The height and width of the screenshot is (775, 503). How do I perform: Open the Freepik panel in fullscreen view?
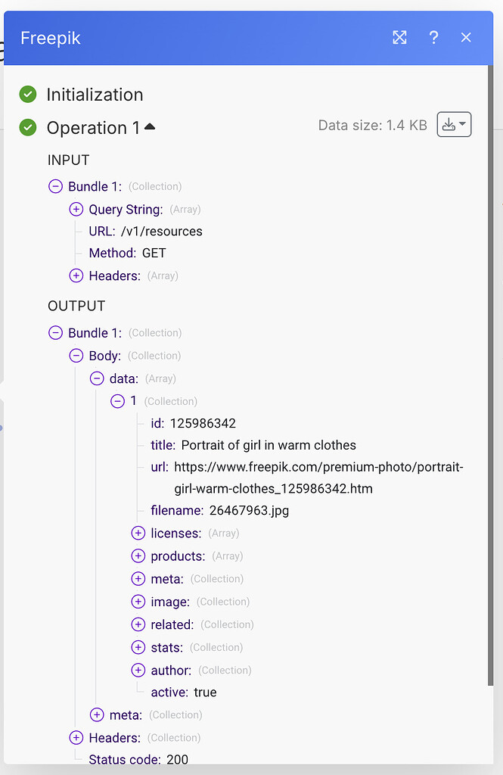pos(399,37)
